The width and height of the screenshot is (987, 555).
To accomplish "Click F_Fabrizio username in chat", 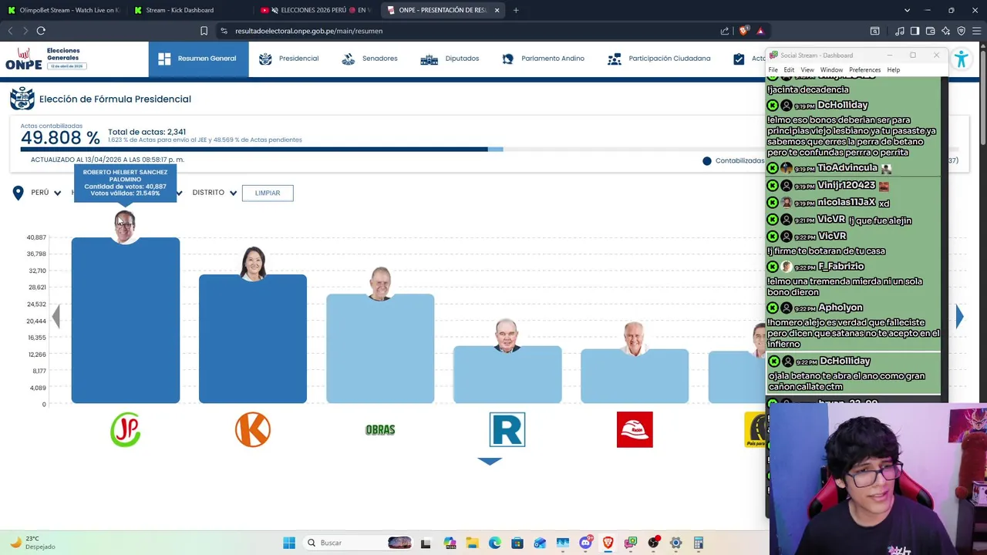I will [840, 266].
